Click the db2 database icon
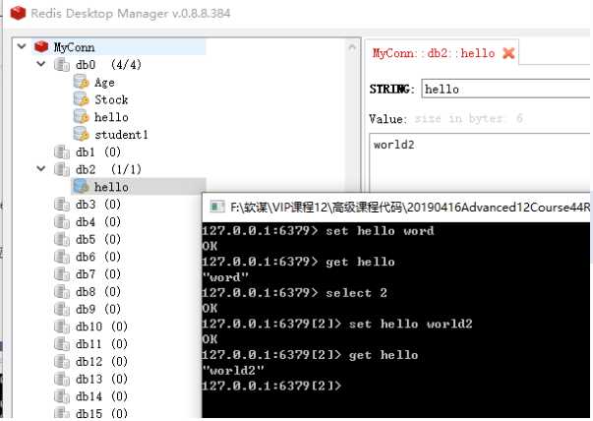The height and width of the screenshot is (421, 593). pyautogui.click(x=62, y=169)
